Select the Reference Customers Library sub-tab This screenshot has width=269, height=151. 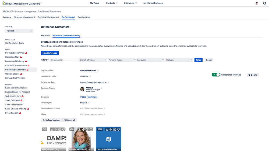pos(66,36)
